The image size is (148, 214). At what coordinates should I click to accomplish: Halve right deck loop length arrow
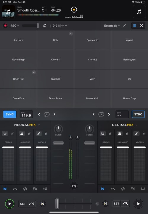pyautogui.click(x=94, y=114)
